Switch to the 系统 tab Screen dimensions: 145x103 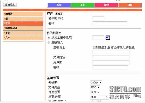[59, 5]
